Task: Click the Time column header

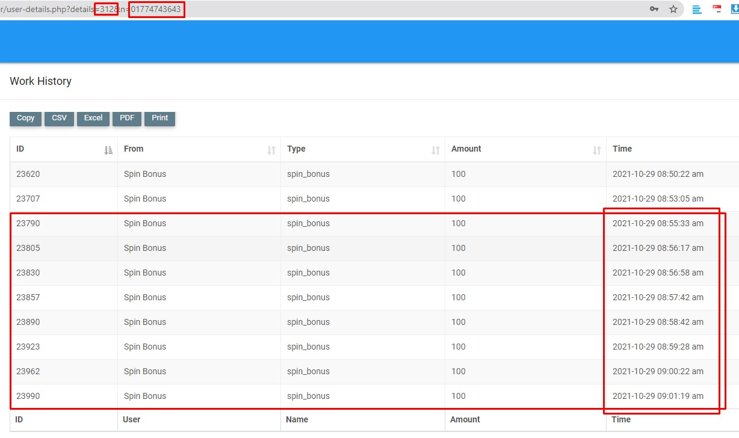Action: tap(622, 149)
